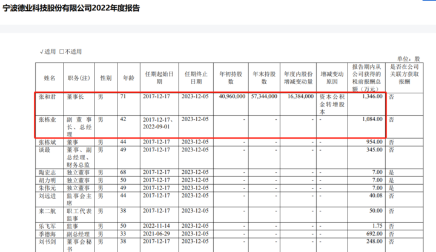Select the 年度内股份增减变动量 header
This screenshot has height=252, width=436.
298,78
